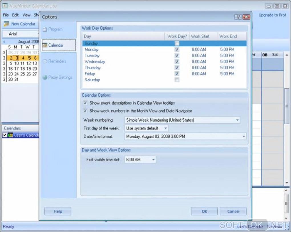Image resolution: width=291 pixels, height=232 pixels.
Task: Click Friday's 5:00 PM work end
Action: [227, 74]
